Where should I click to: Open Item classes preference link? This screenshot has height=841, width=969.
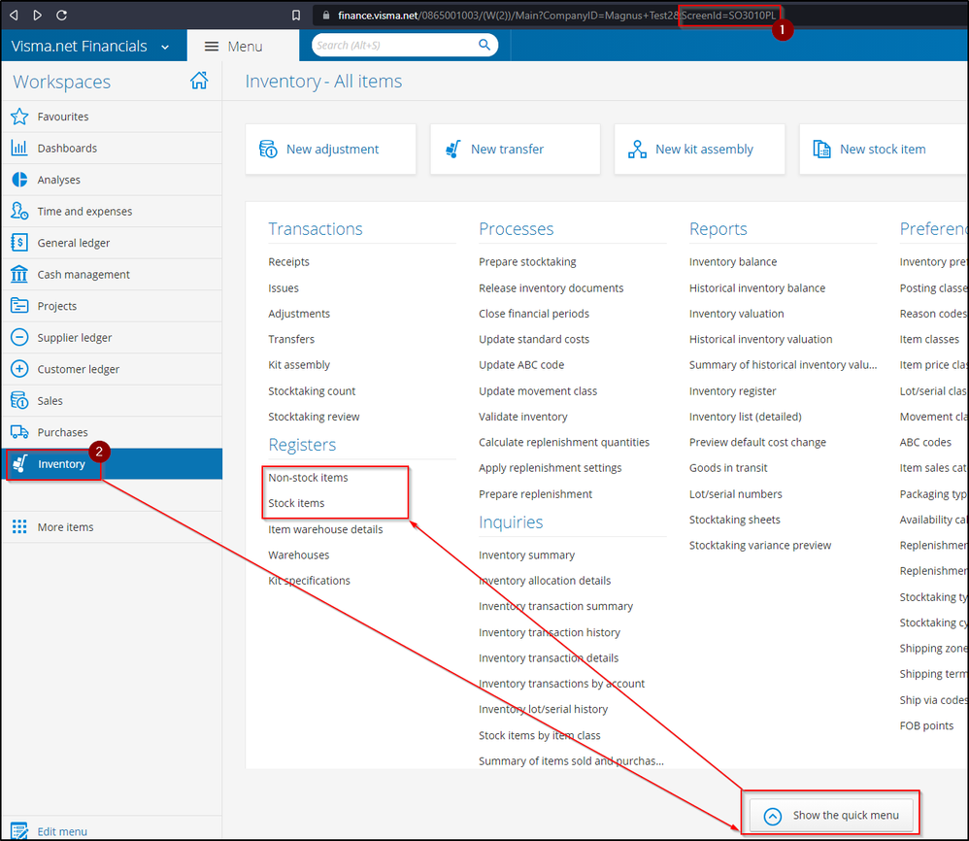[929, 339]
